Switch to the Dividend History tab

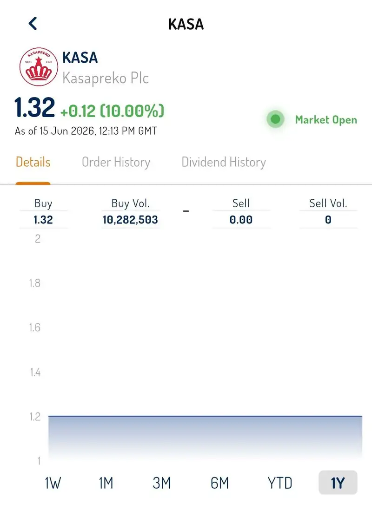[224, 162]
